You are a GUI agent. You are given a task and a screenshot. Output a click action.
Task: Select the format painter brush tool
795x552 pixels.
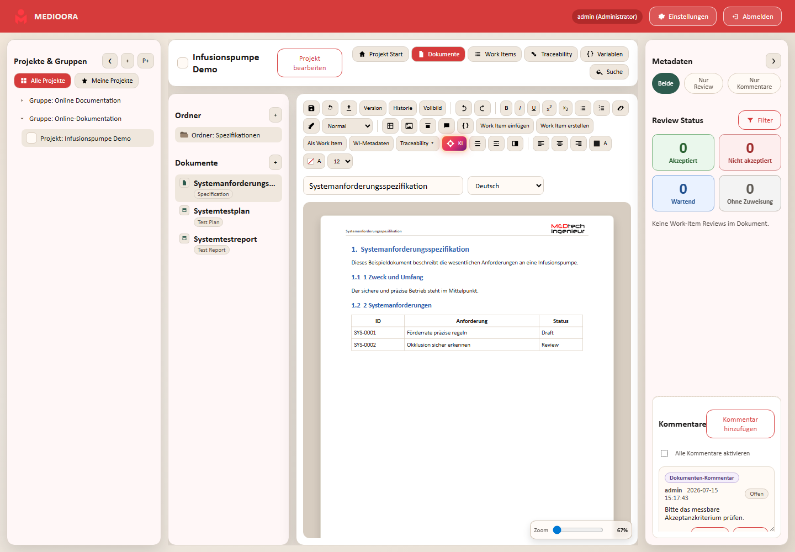coord(311,126)
